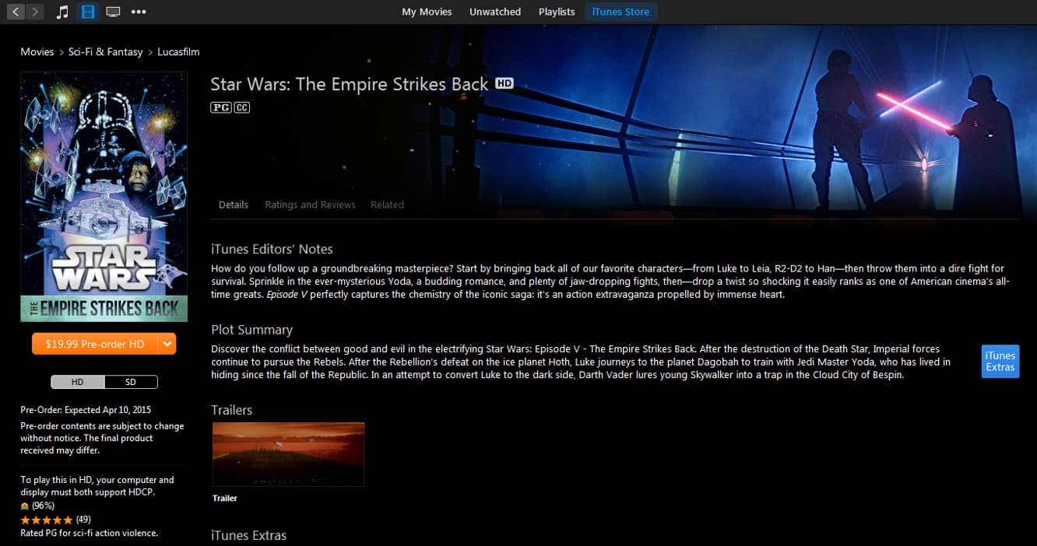The width and height of the screenshot is (1037, 546).
Task: Click the five-star rating stars
Action: point(46,519)
